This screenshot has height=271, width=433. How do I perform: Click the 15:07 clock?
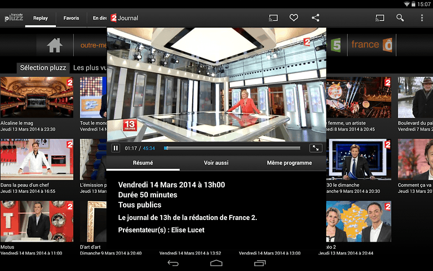tap(424, 4)
